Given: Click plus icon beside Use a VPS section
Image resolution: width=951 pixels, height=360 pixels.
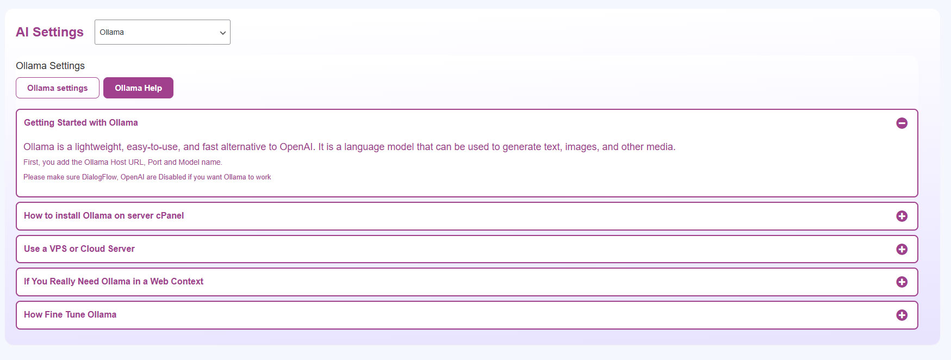Looking at the screenshot, I should tap(902, 249).
